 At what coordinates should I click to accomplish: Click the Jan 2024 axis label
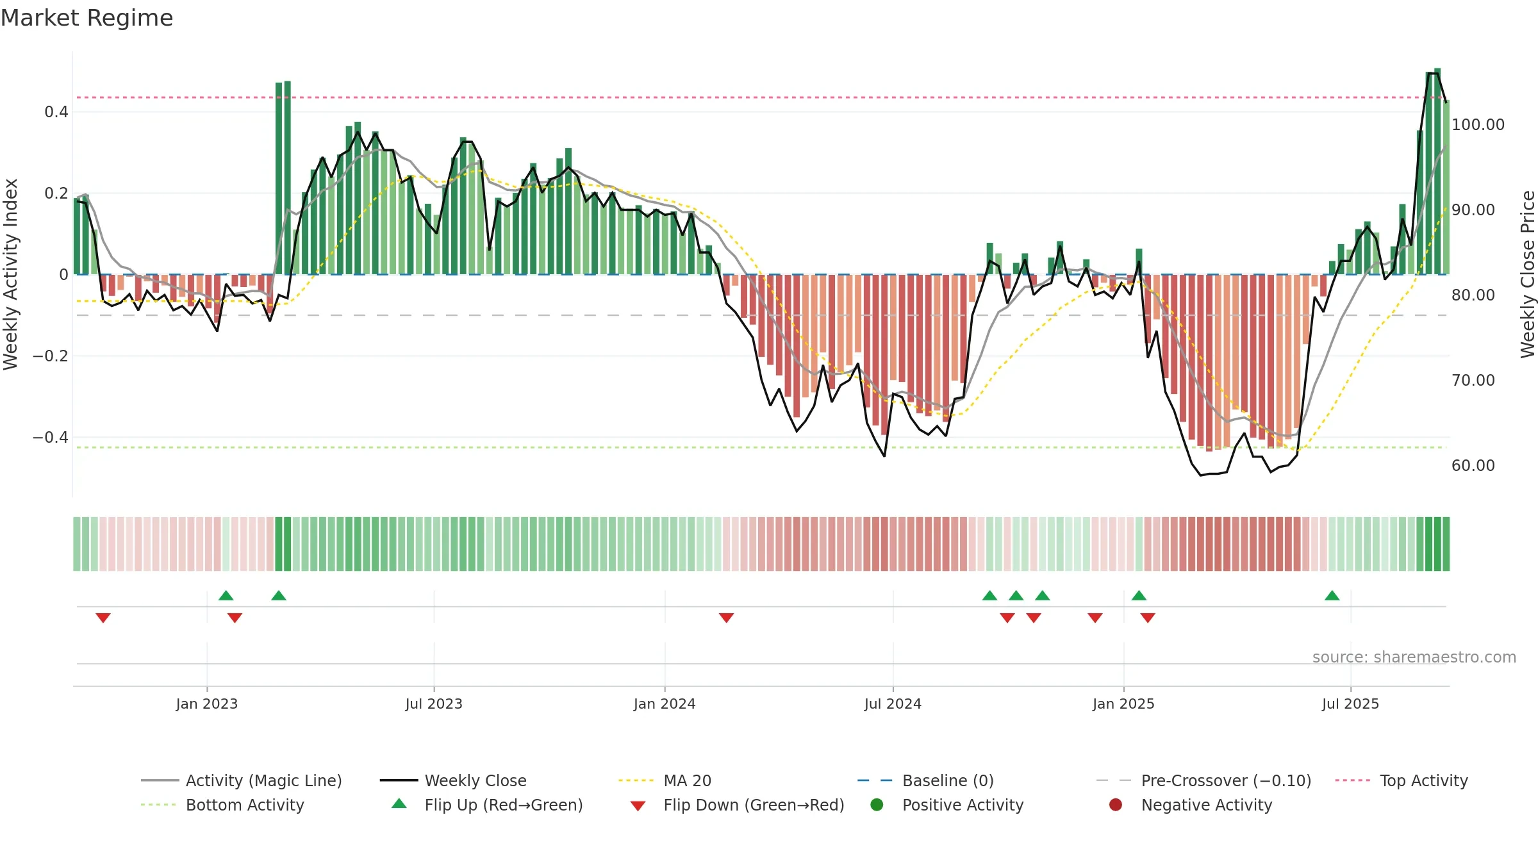point(665,704)
